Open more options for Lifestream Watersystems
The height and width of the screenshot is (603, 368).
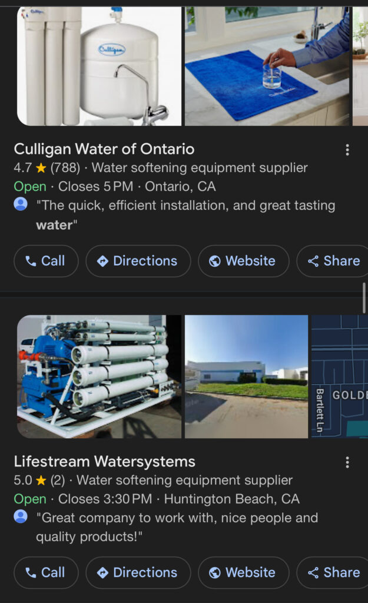(x=347, y=462)
